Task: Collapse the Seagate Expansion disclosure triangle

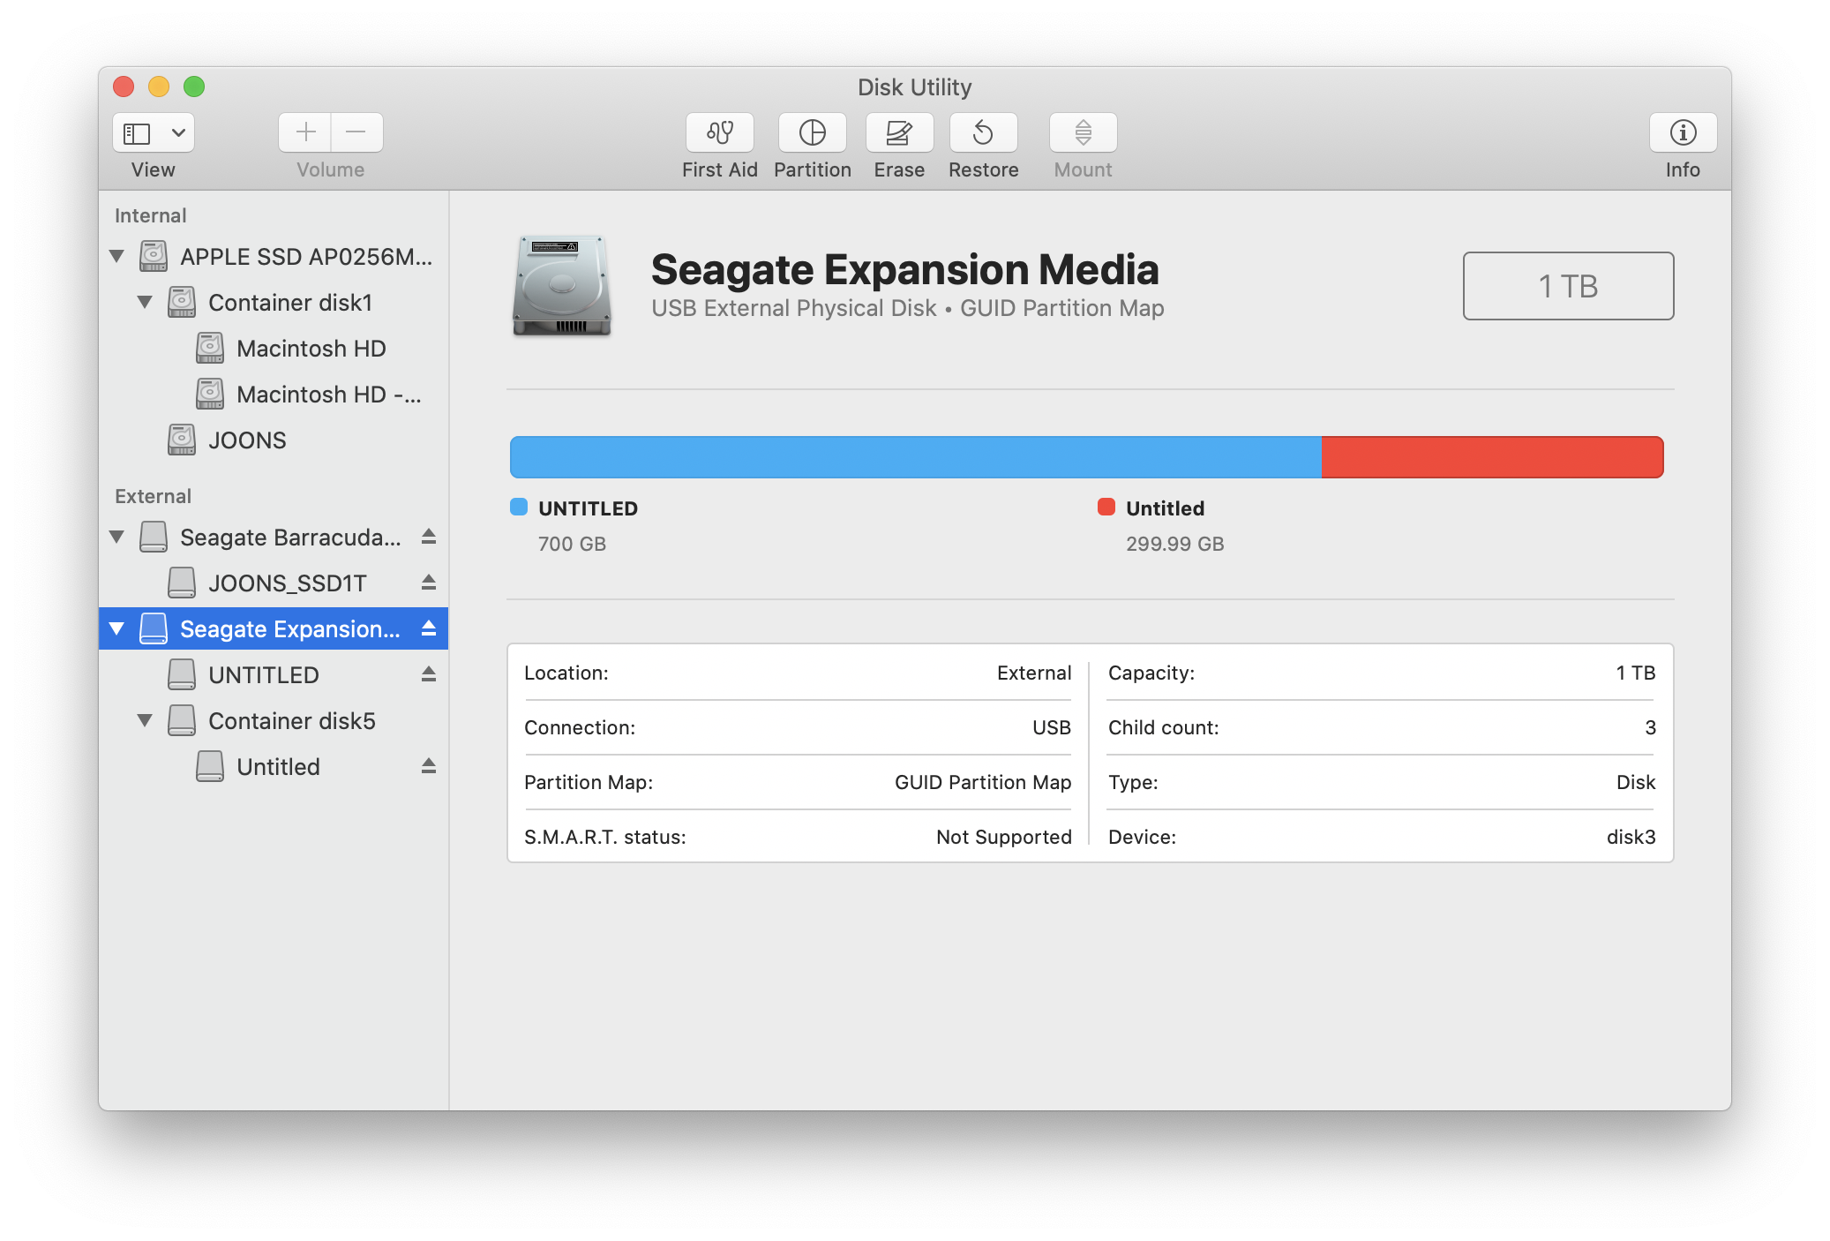Action: [116, 628]
